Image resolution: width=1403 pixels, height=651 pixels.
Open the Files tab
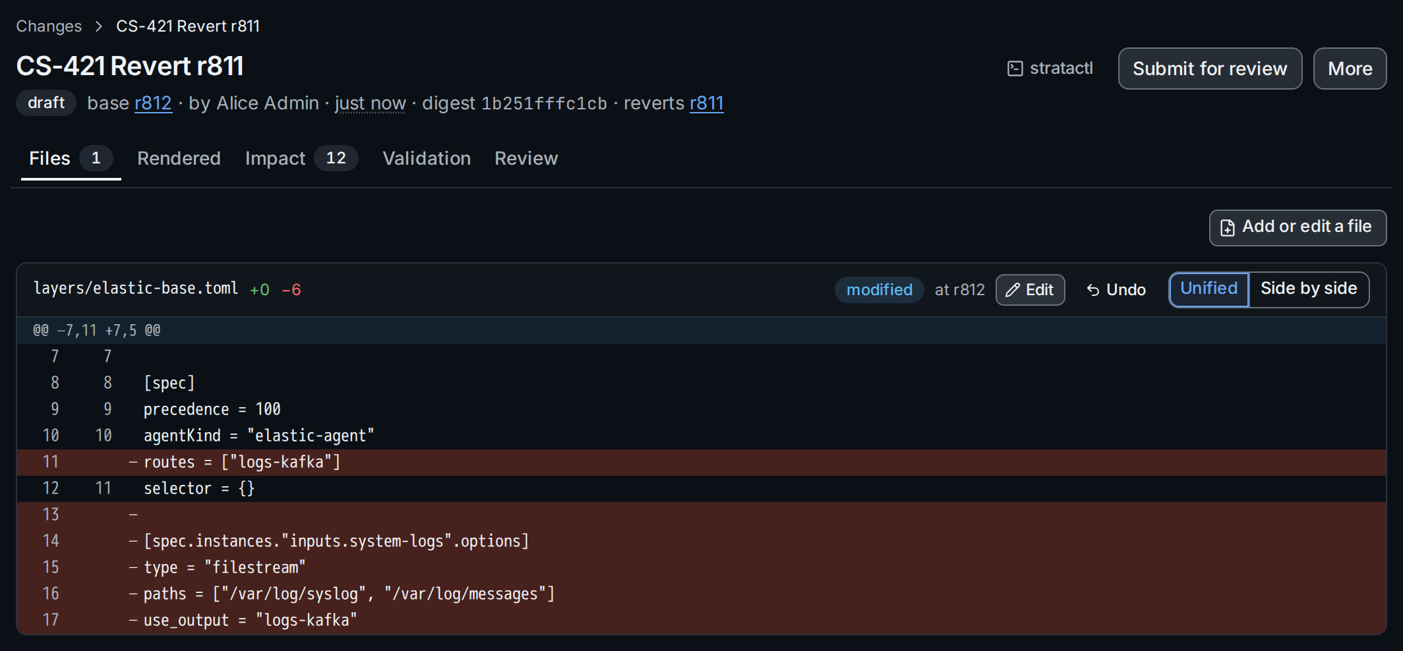tap(71, 159)
